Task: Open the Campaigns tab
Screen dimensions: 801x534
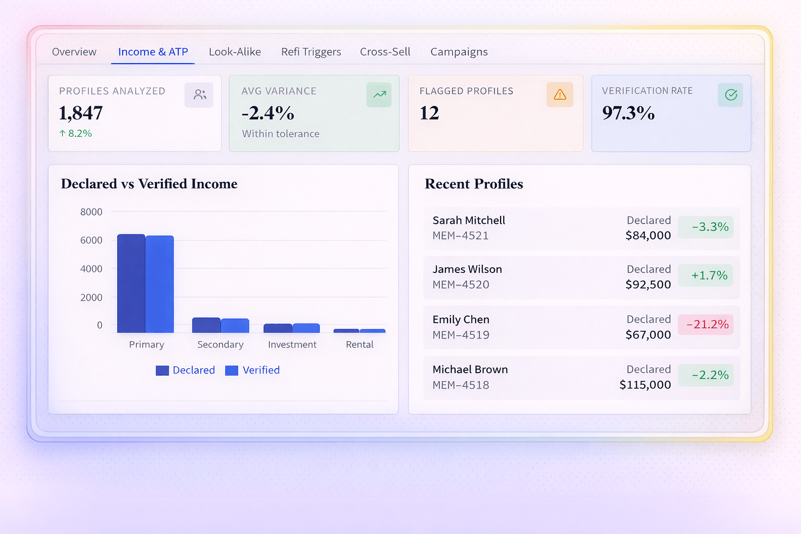Action: (459, 52)
